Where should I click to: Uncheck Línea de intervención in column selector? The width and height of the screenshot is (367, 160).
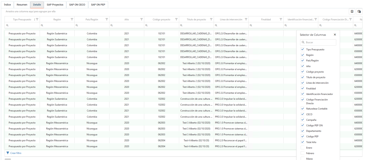(302, 83)
